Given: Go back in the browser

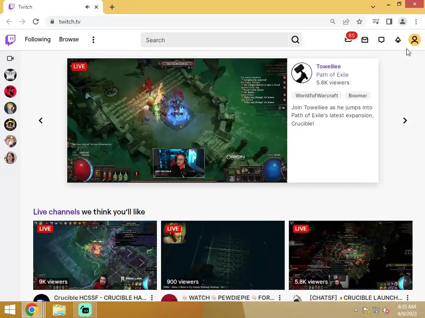Looking at the screenshot, I should 9,22.
